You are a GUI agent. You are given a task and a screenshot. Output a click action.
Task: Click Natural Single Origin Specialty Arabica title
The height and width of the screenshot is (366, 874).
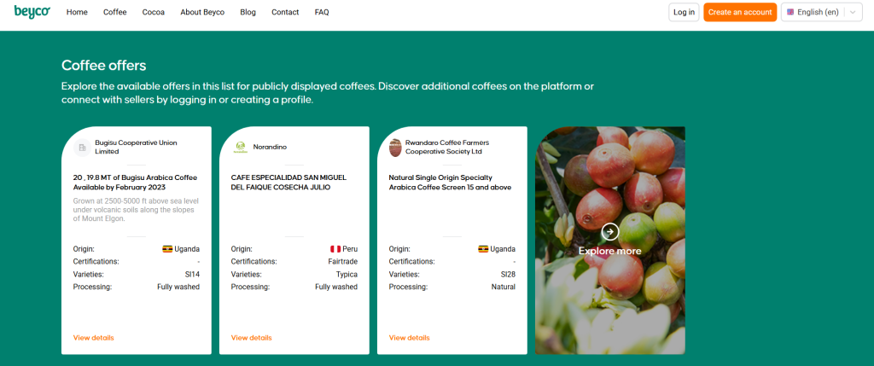point(450,183)
